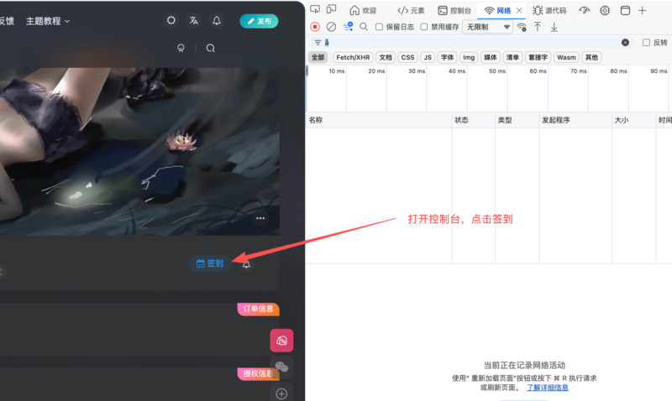Filter requests by Img
The image size is (672, 401).
[x=469, y=57]
